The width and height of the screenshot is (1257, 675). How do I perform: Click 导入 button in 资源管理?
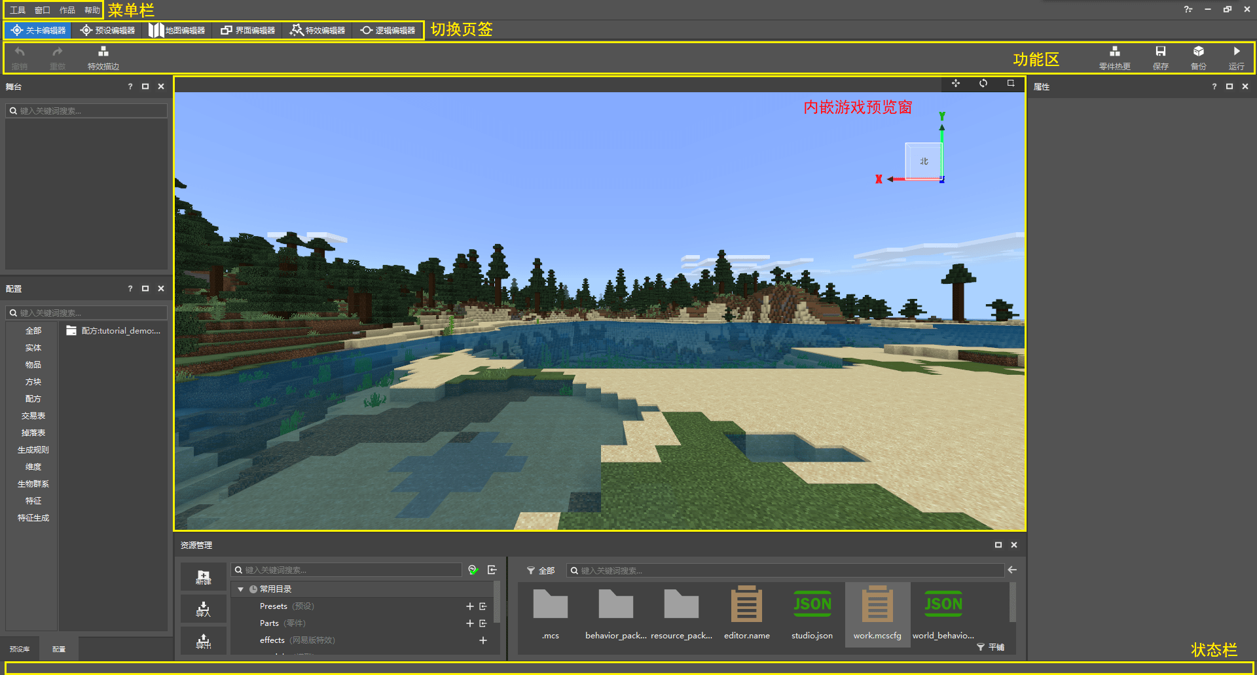[204, 609]
